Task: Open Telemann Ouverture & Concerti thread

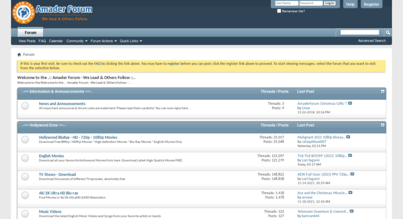Action: tap(323, 212)
